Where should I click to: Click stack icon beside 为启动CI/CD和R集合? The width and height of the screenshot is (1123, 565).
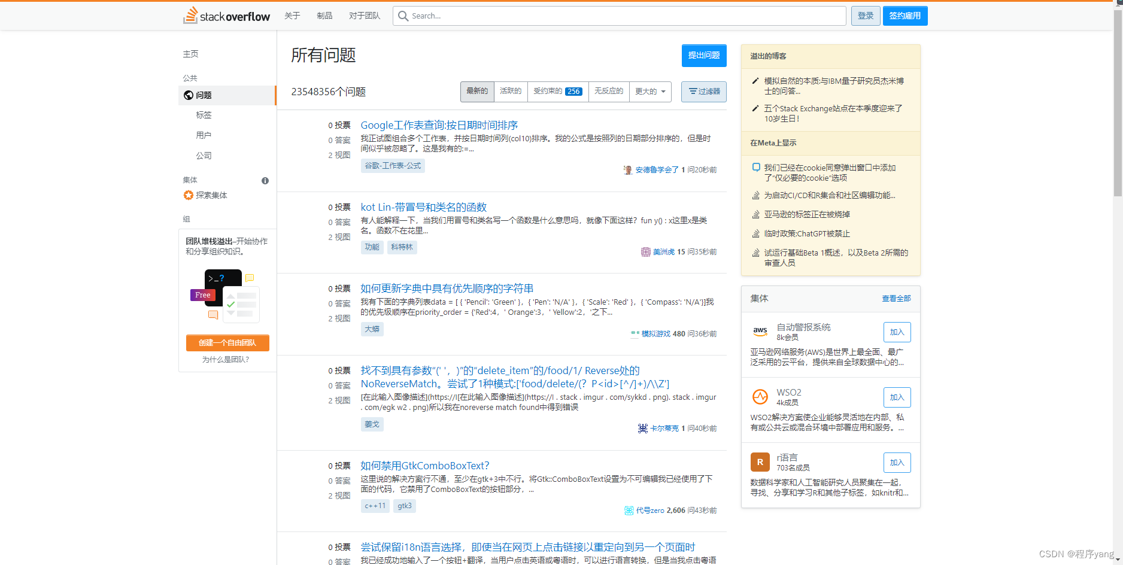pyautogui.click(x=756, y=195)
